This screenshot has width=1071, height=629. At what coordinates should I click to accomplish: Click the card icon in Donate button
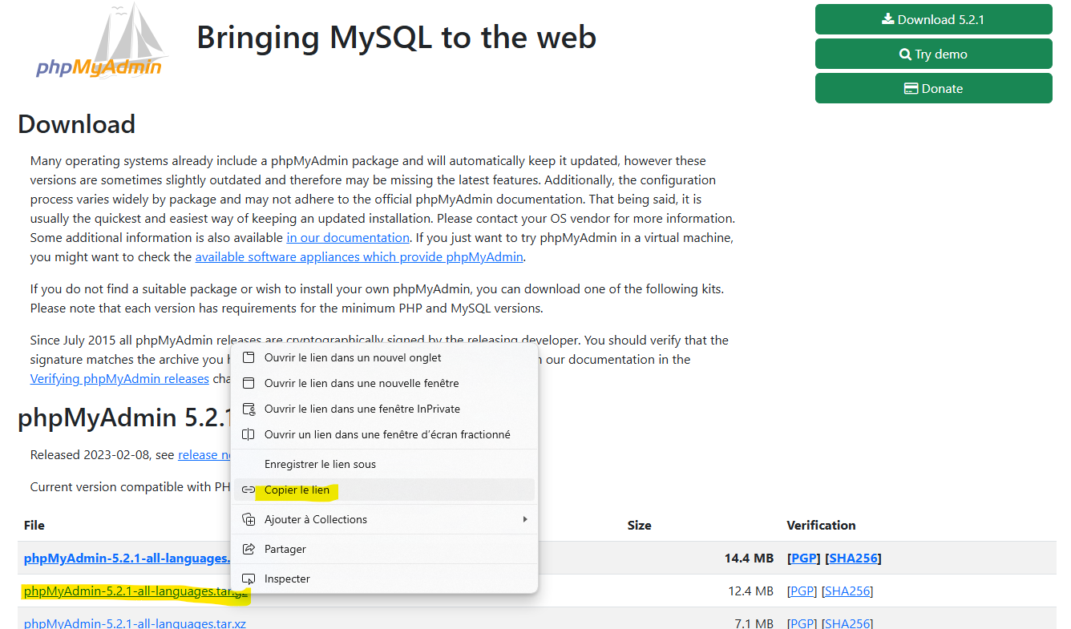click(911, 89)
